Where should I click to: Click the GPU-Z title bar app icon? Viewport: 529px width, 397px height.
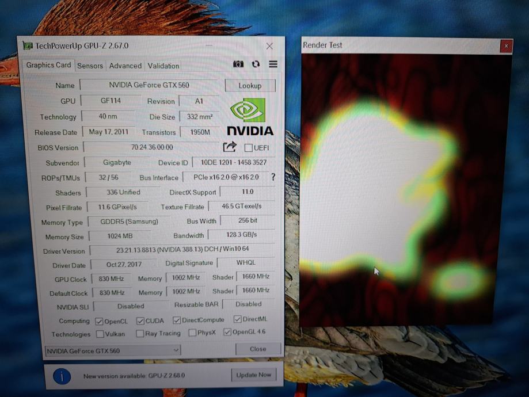click(x=28, y=45)
